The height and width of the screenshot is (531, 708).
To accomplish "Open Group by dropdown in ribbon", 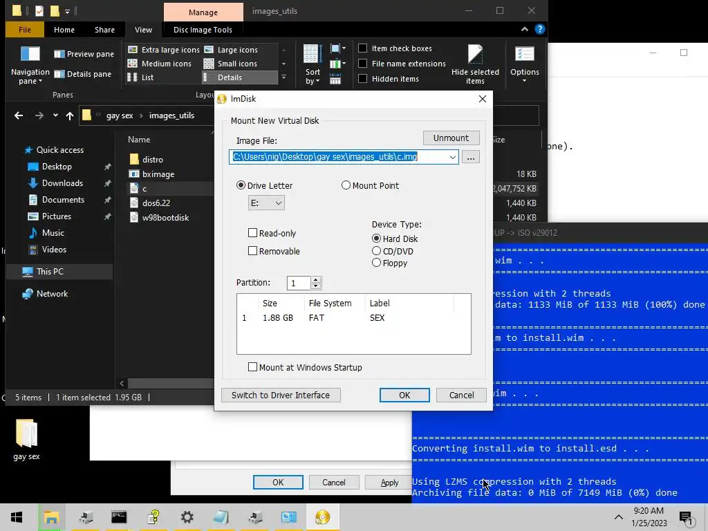I will click(x=337, y=48).
